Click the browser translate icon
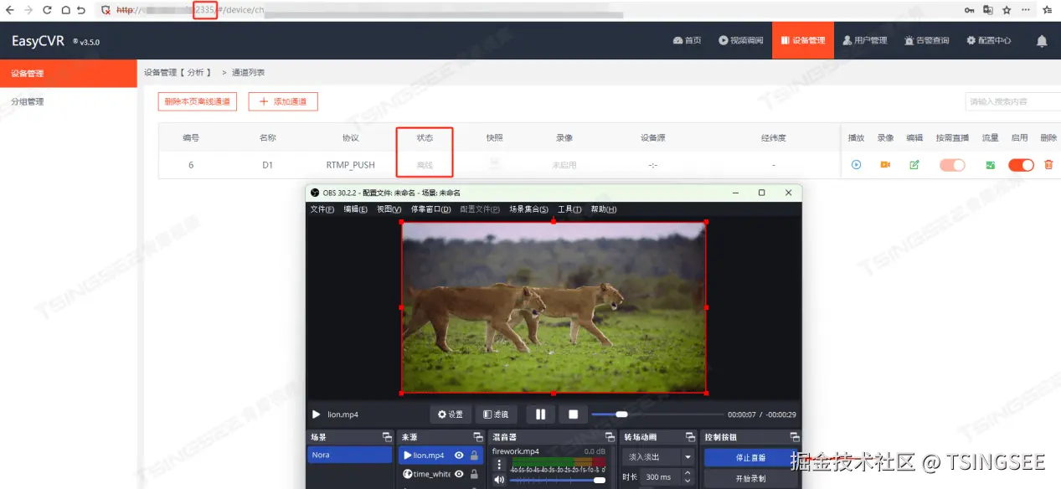Image resolution: width=1061 pixels, height=489 pixels. tap(988, 10)
